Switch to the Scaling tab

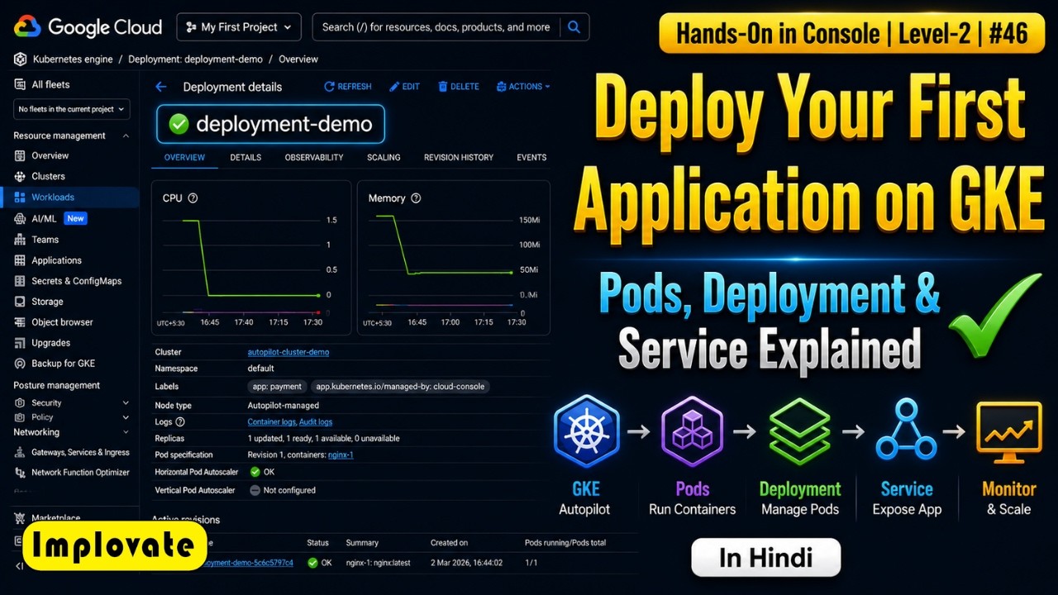point(384,157)
